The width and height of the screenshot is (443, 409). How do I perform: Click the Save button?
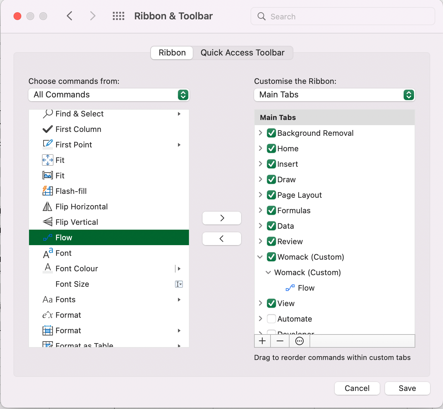(408, 388)
